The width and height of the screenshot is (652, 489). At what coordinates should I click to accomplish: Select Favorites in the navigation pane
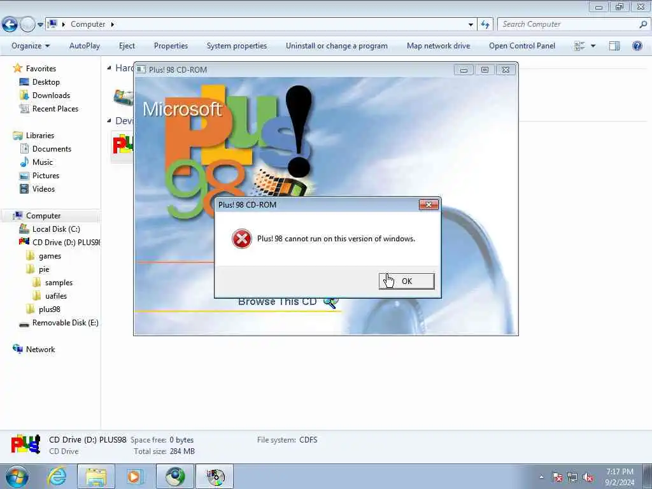[41, 69]
